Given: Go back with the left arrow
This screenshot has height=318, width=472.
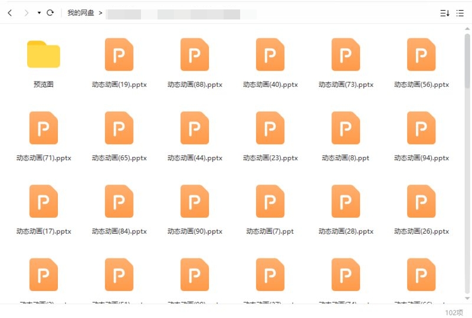Looking at the screenshot, I should click(10, 12).
